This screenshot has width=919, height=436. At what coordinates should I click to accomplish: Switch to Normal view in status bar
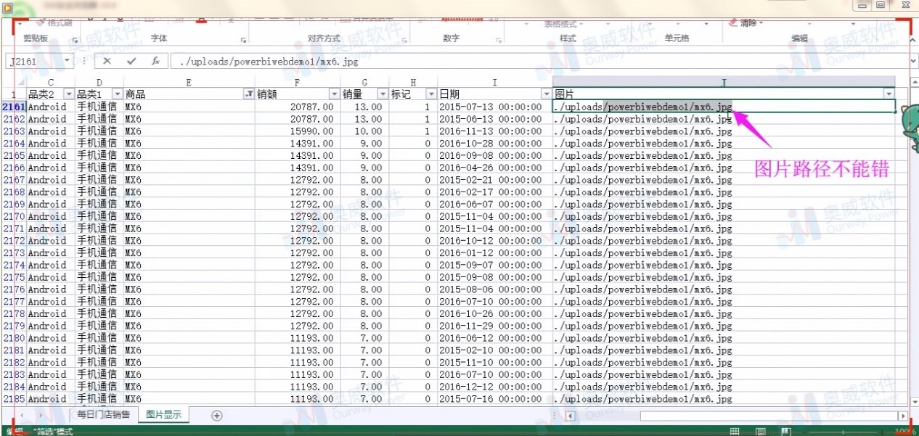click(x=735, y=431)
